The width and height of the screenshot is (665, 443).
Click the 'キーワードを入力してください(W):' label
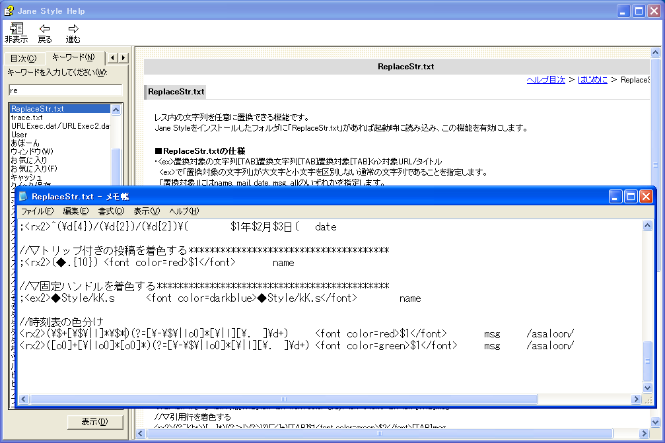[57, 73]
